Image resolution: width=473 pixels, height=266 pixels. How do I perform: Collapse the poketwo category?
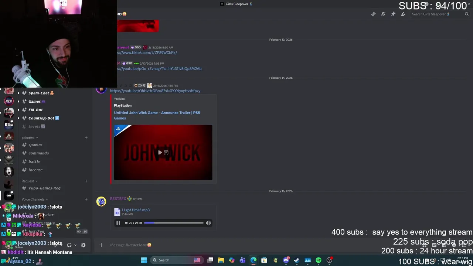(30, 138)
